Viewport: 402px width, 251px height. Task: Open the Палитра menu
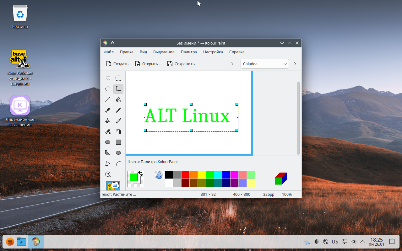click(189, 52)
